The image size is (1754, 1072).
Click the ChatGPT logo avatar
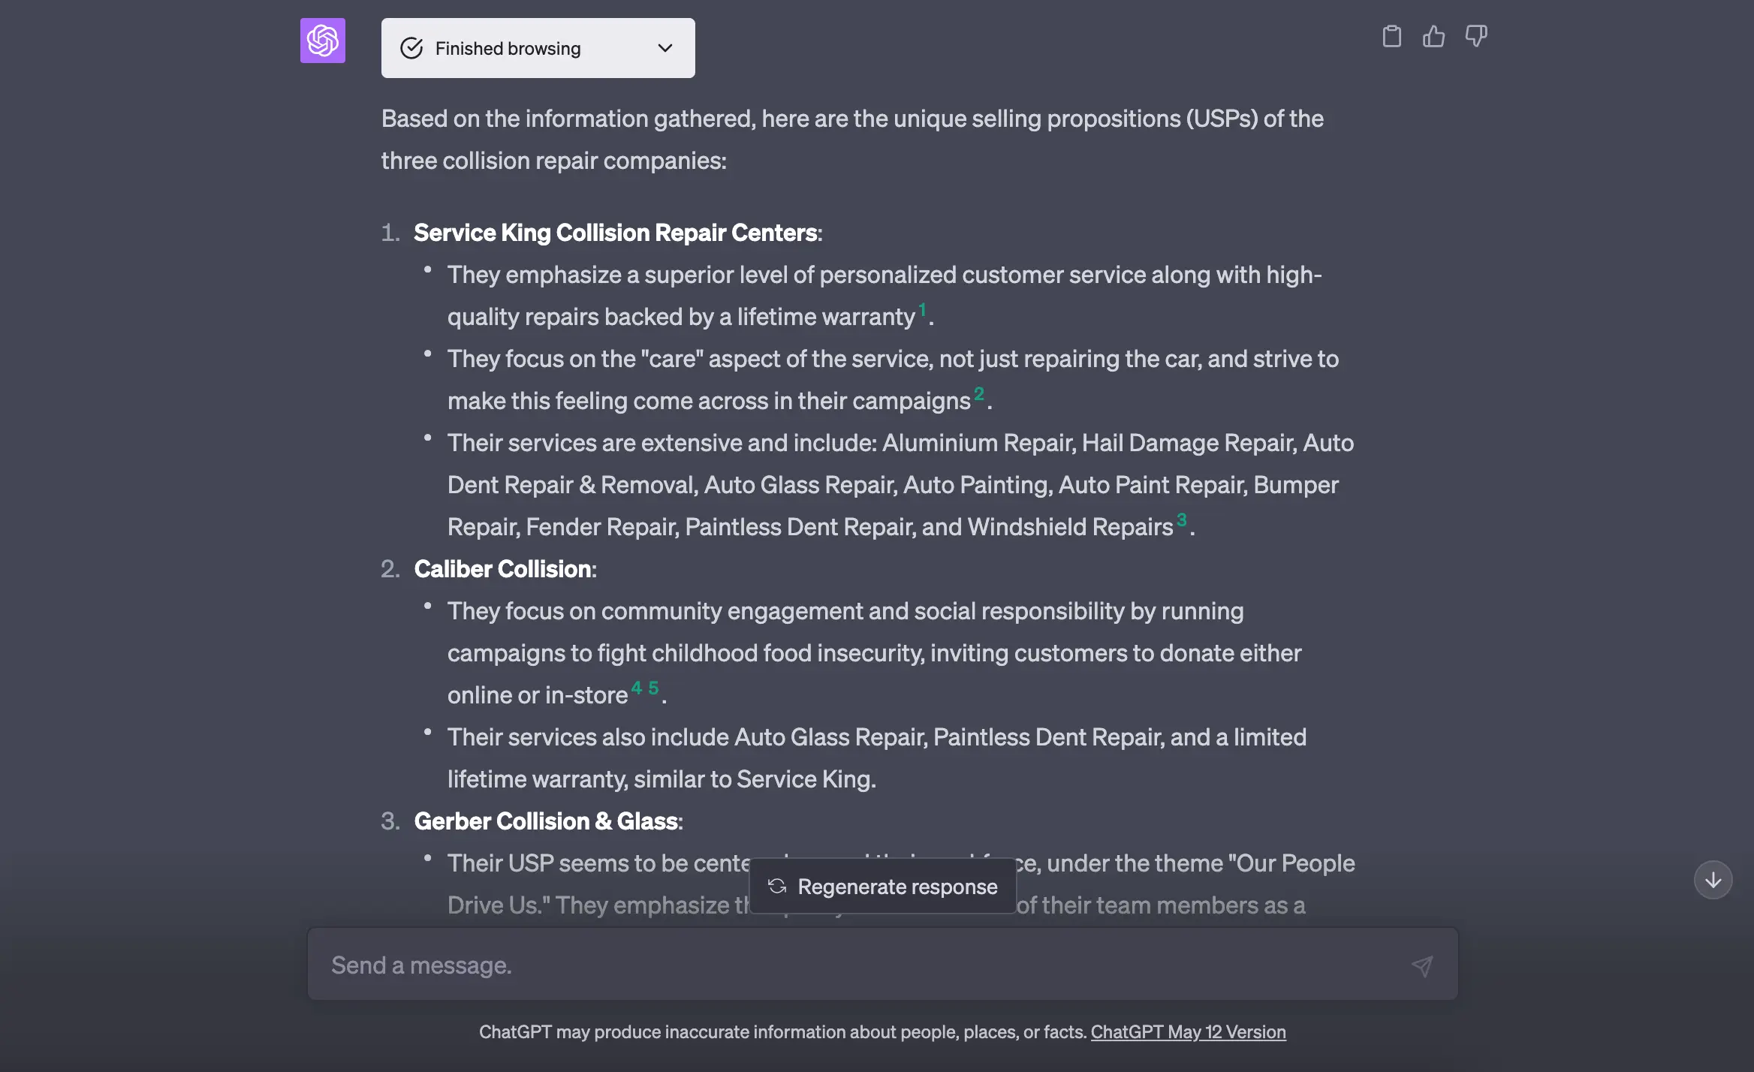pyautogui.click(x=323, y=41)
